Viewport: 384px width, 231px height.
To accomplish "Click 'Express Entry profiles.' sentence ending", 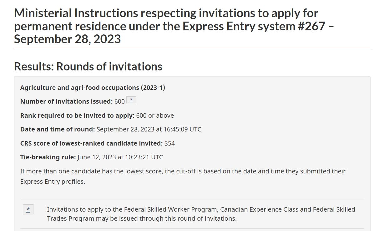I will (53, 182).
